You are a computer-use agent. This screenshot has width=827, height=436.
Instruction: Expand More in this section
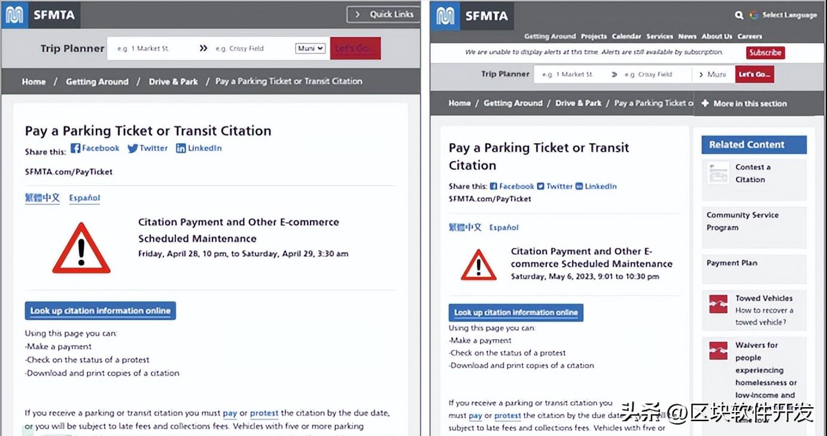tap(744, 104)
